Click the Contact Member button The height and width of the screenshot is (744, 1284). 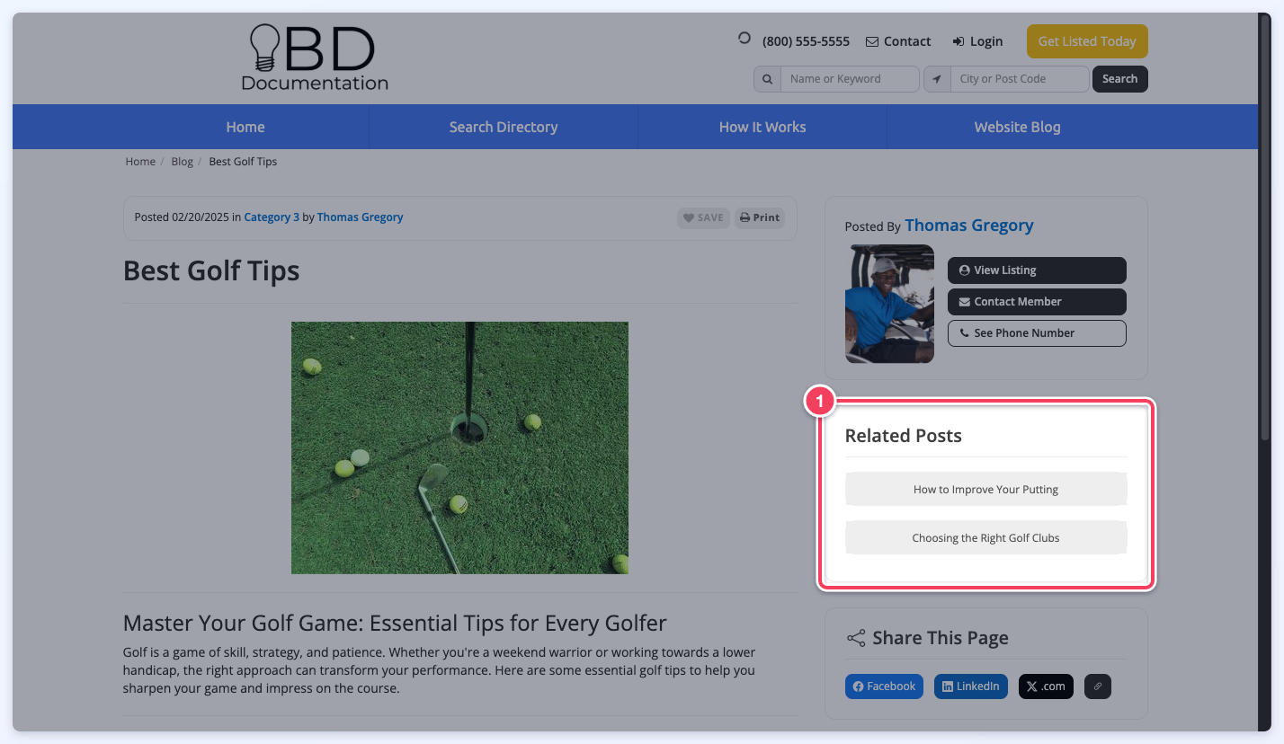[1037, 302]
